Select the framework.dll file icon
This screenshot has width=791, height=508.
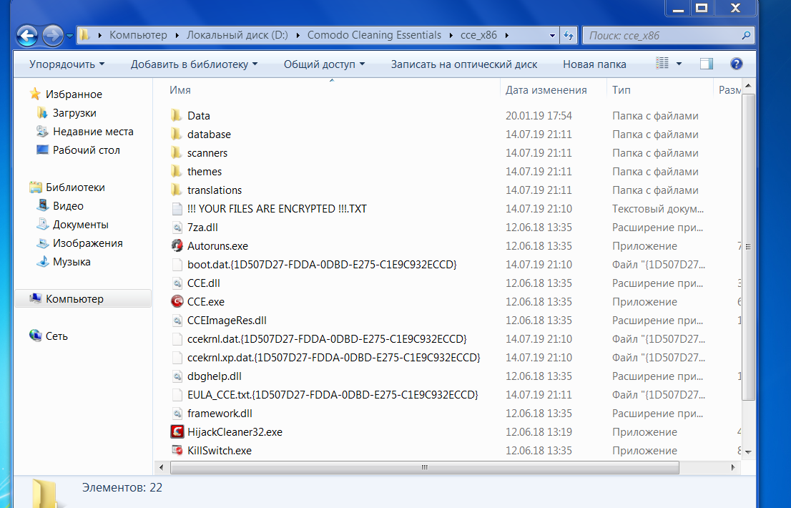tap(177, 414)
